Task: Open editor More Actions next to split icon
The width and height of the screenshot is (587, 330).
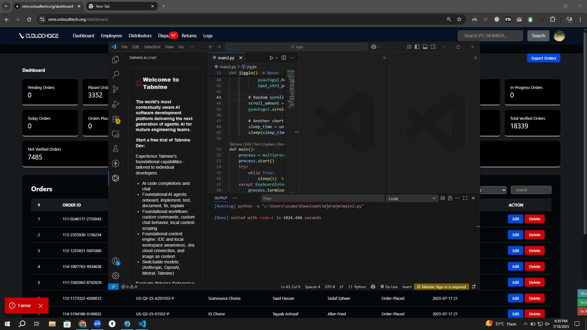Action: pyautogui.click(x=292, y=58)
